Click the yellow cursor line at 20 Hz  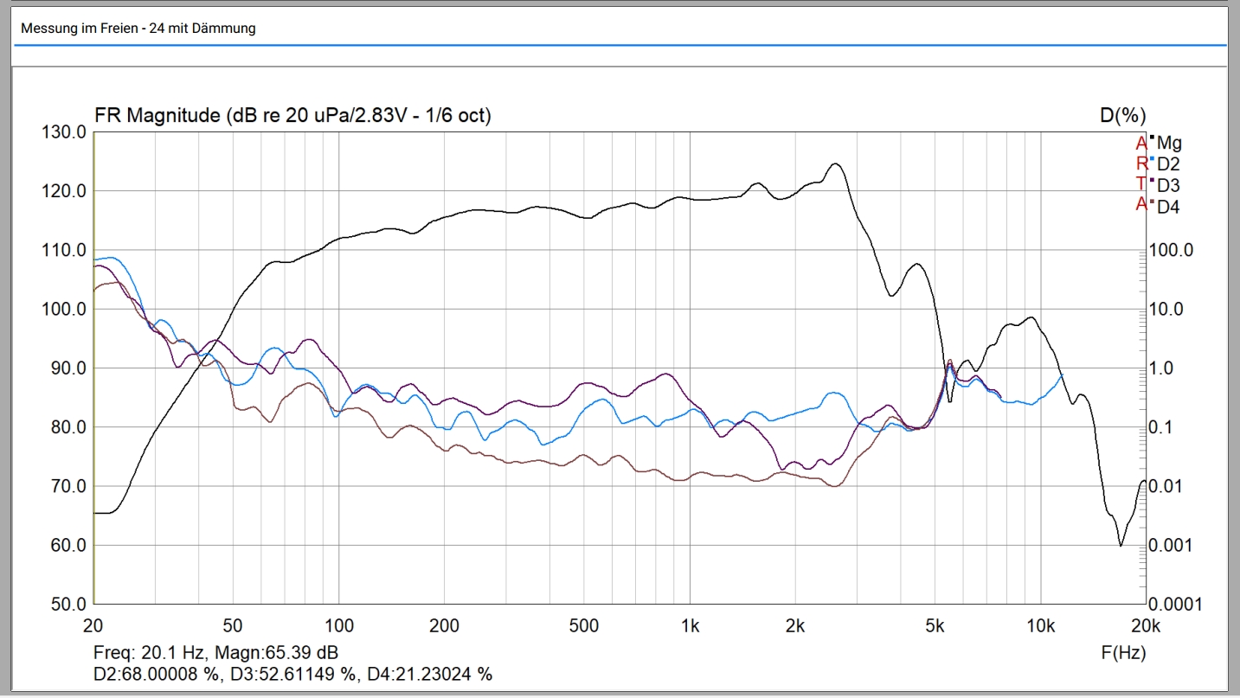click(x=93, y=368)
